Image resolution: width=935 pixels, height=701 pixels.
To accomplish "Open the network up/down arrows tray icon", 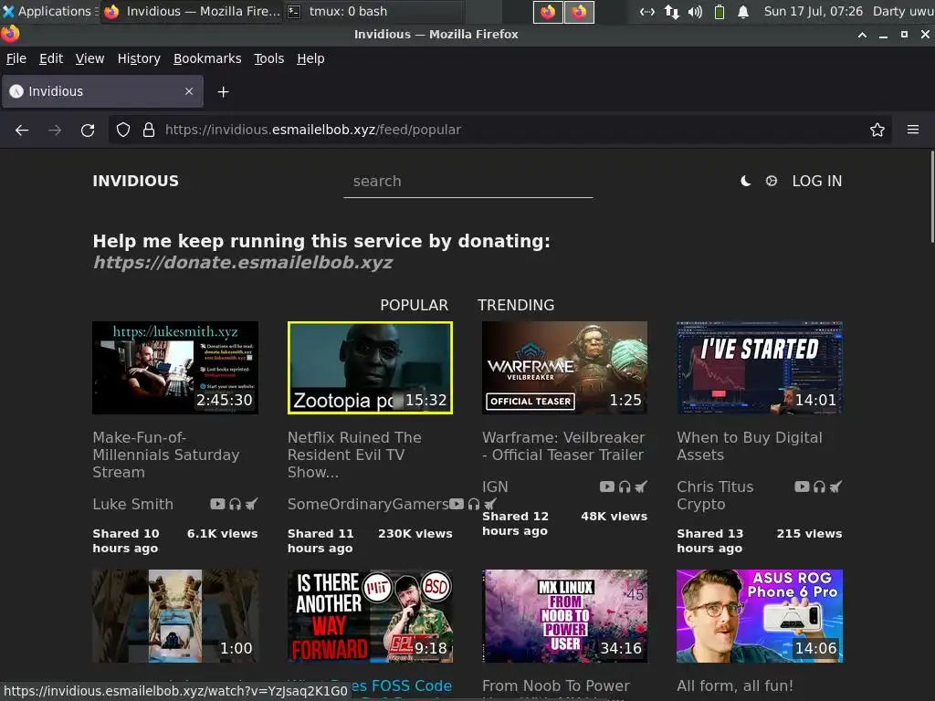I will [671, 12].
